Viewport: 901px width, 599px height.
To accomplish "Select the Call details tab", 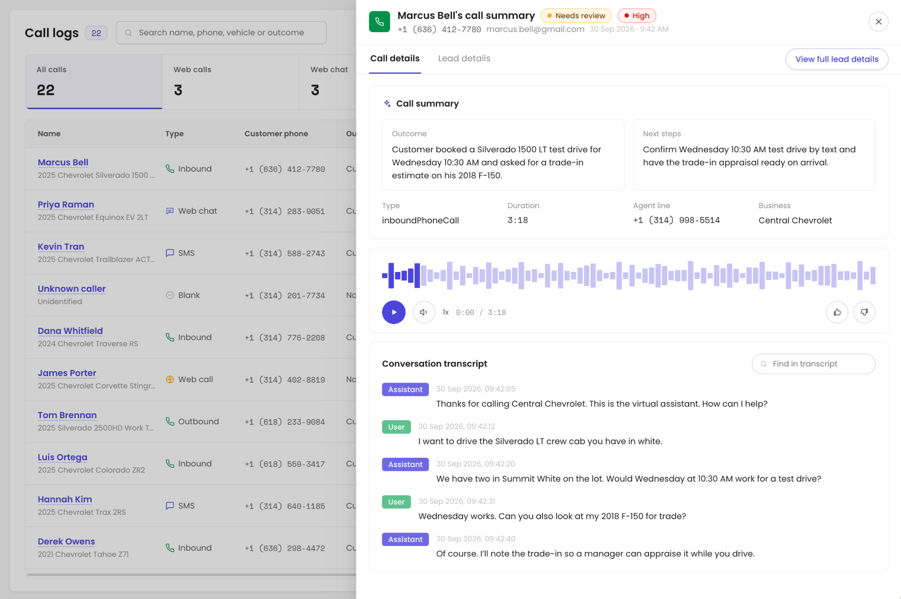I will (395, 59).
